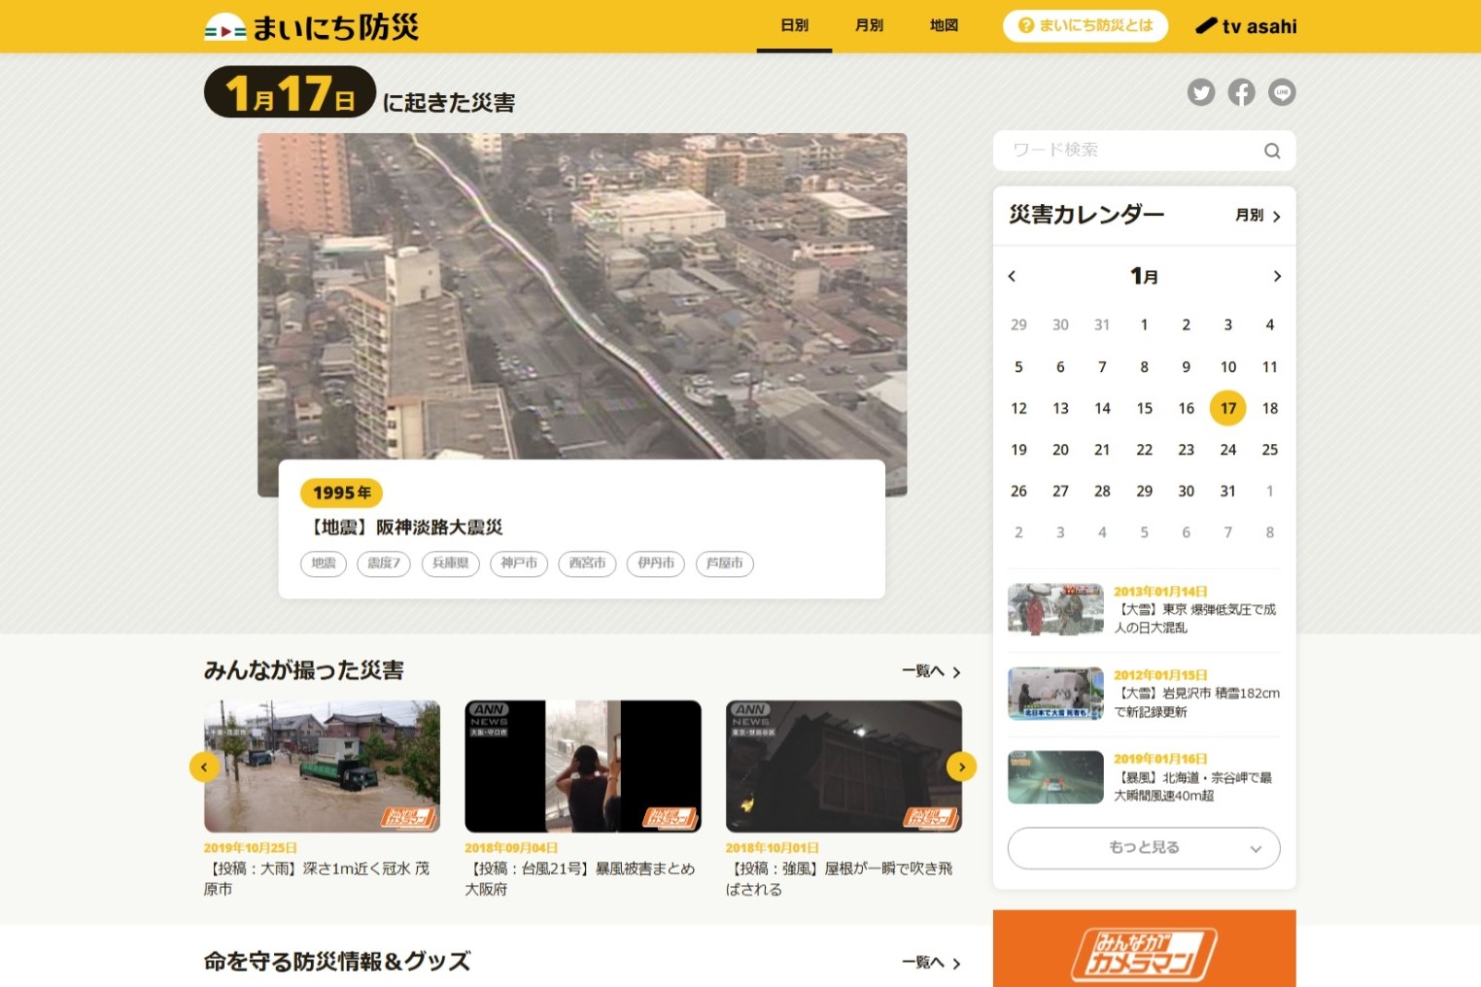Open 月別 link in 災害カレンダー header
The height and width of the screenshot is (987, 1481).
point(1257,216)
